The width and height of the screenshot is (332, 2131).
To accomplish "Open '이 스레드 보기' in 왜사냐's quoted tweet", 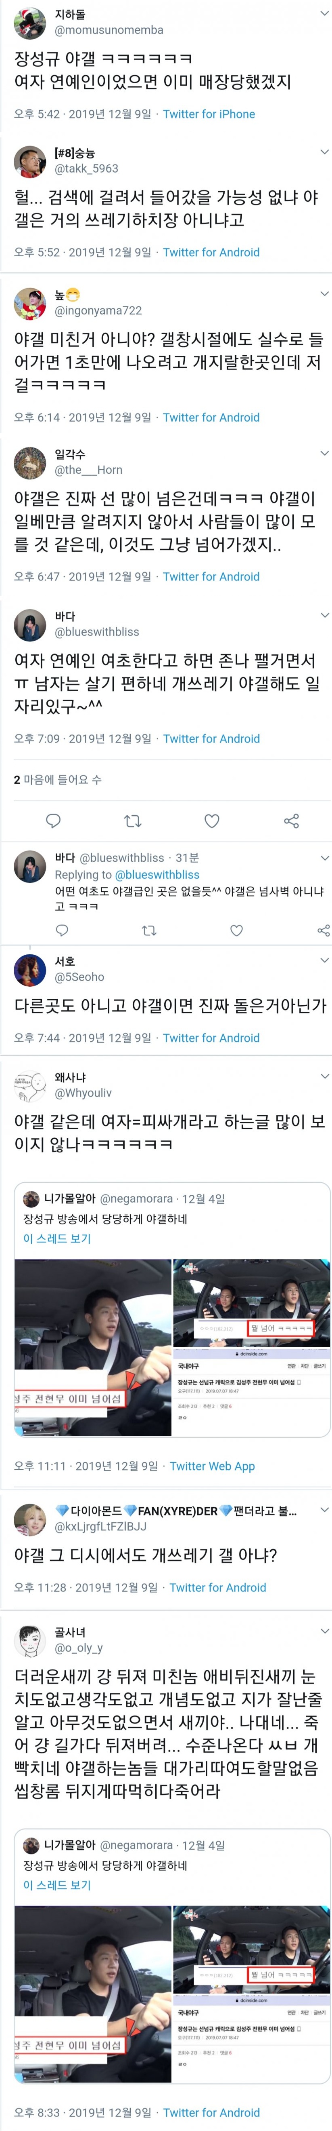I will (x=57, y=1239).
